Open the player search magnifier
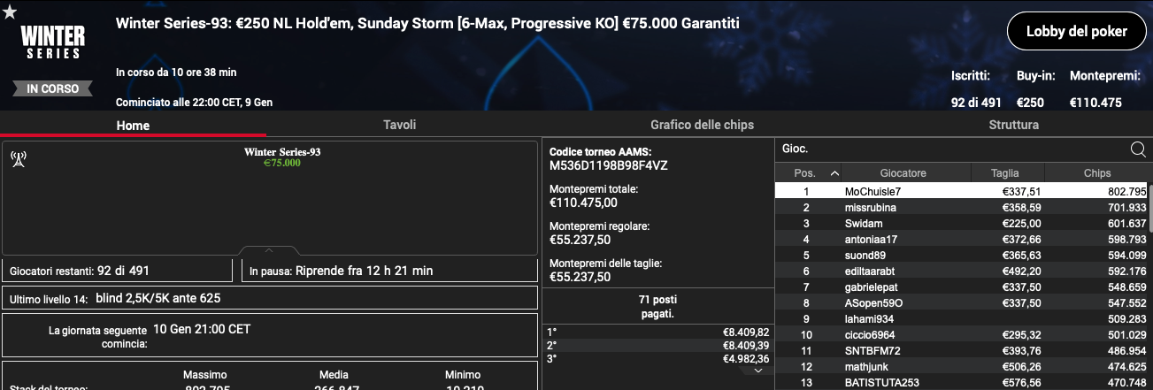Screen dimensions: 1153x390 pos(1138,149)
